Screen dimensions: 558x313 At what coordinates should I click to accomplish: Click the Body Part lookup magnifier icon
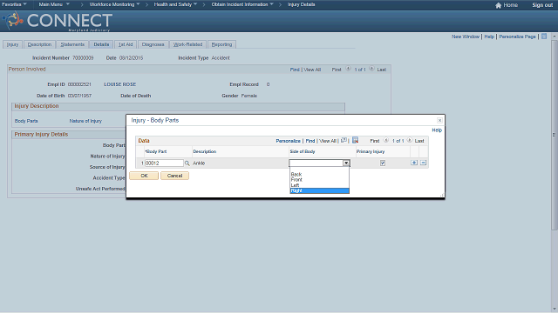187,163
